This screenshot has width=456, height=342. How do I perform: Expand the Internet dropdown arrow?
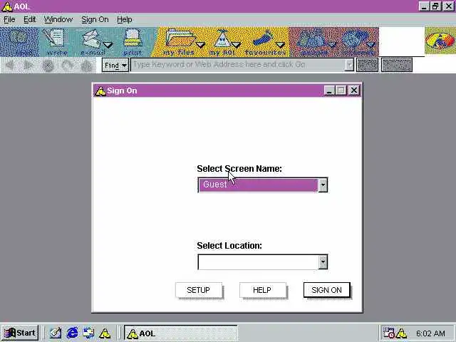(370, 45)
